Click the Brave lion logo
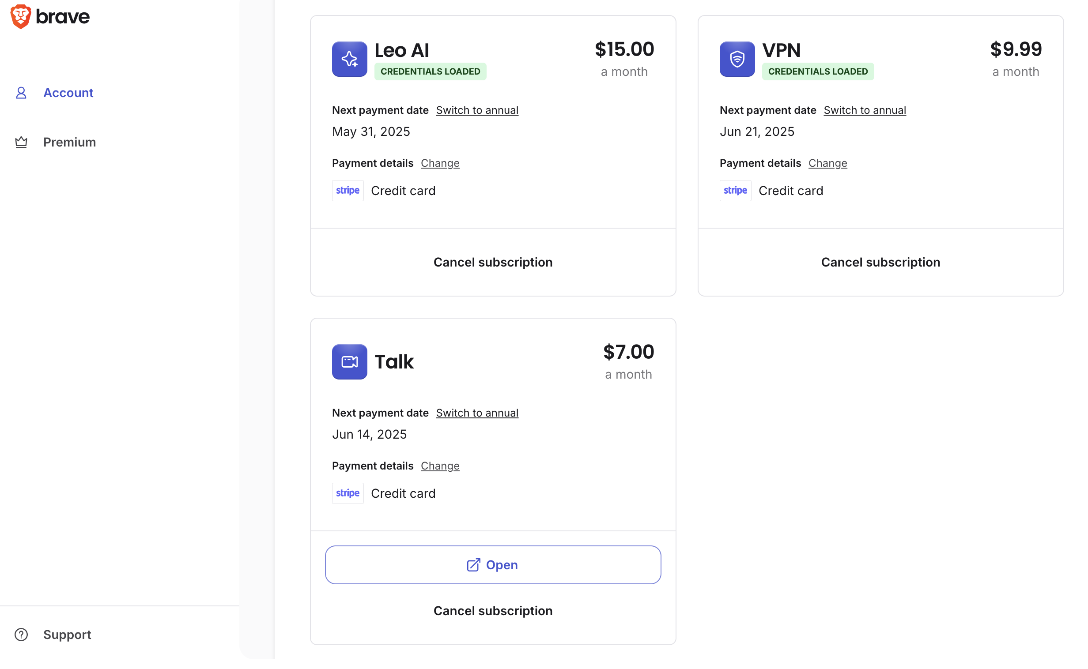Screen dimensions: 1088x669 (x=21, y=16)
